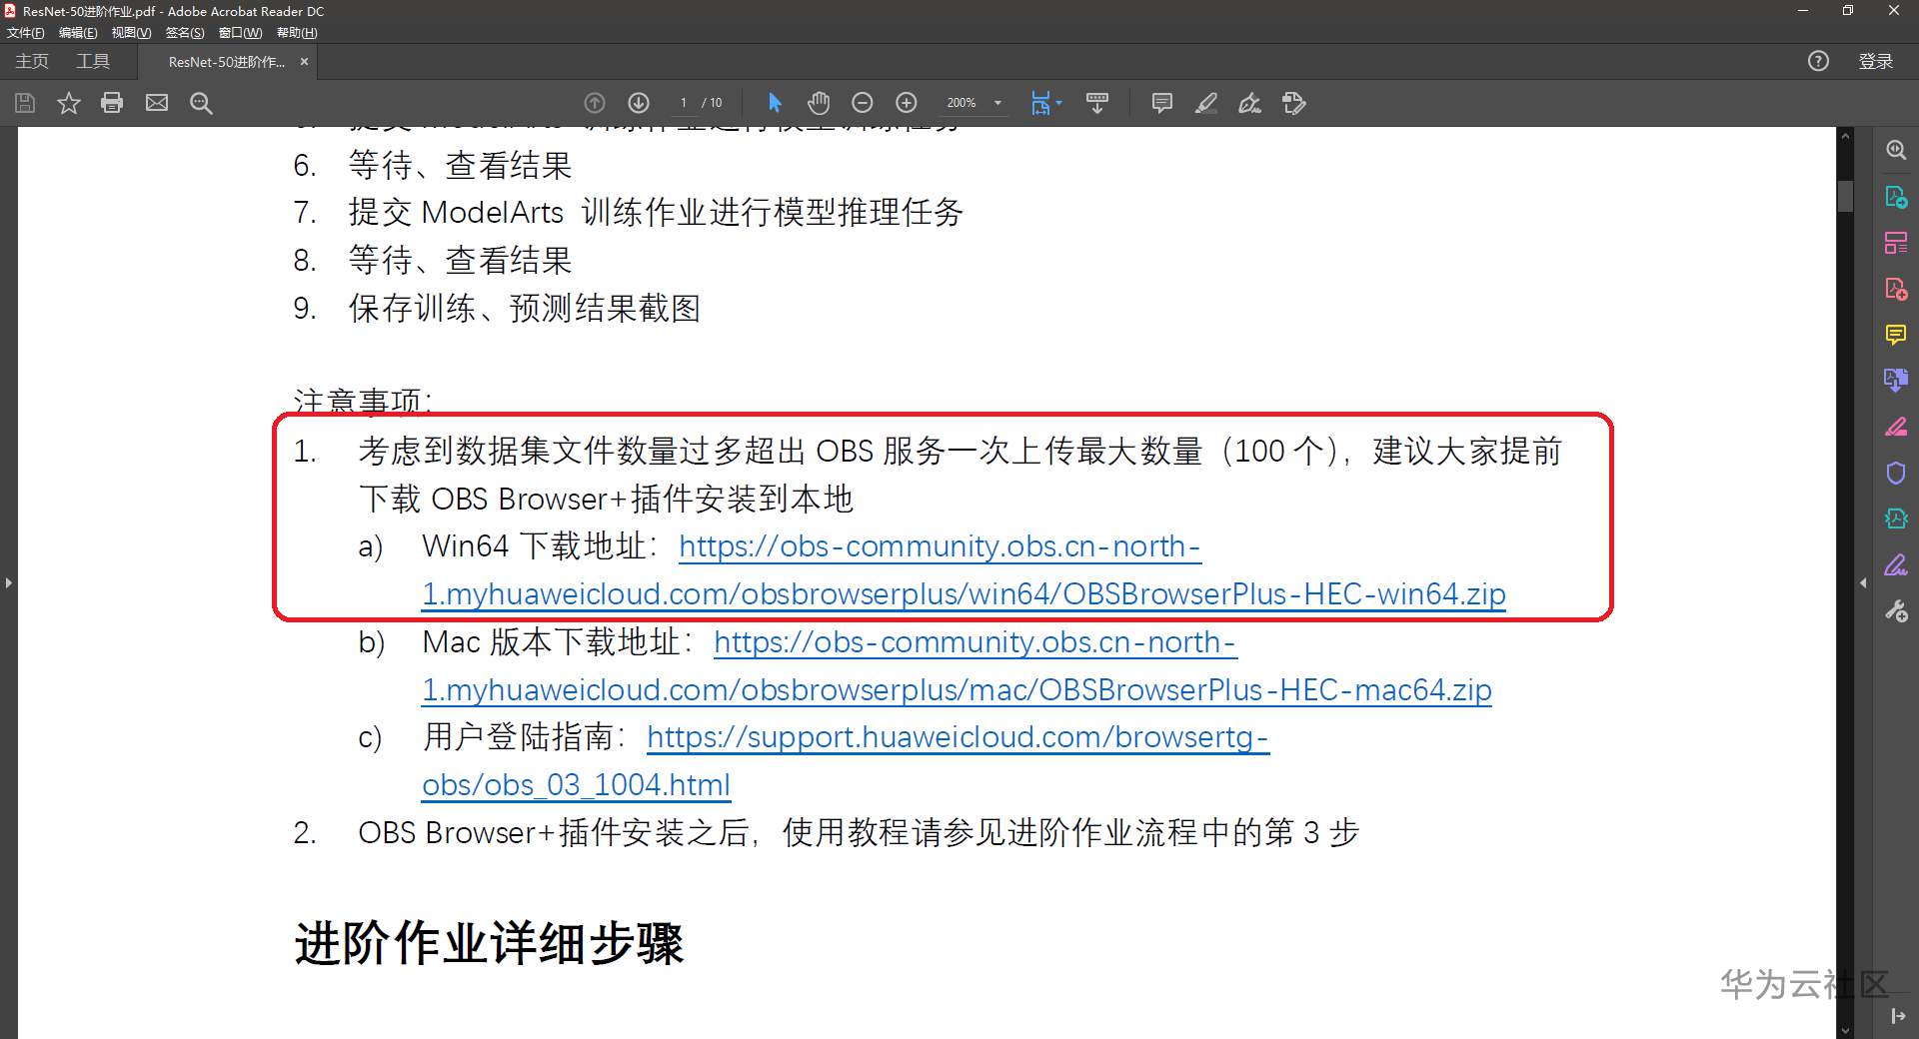Zoom out with minus button

click(x=863, y=103)
